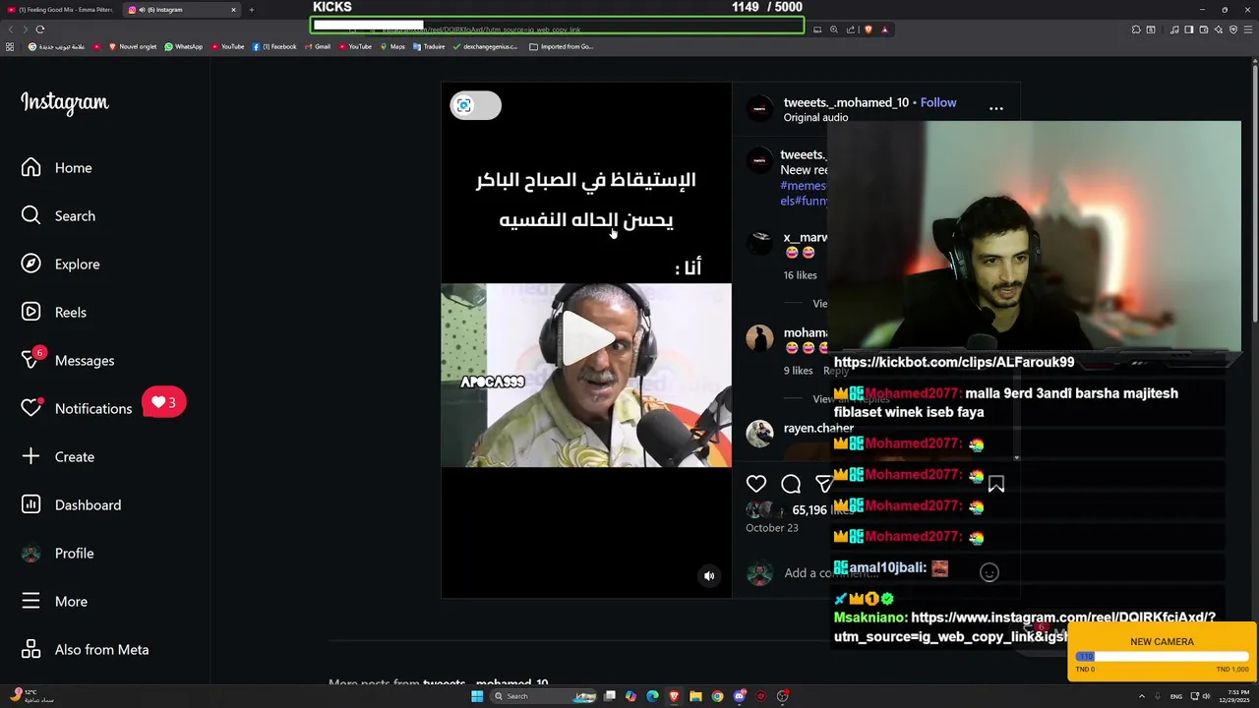Image resolution: width=1259 pixels, height=708 pixels.
Task: Open weather widget showing 12°C
Action: 31,696
